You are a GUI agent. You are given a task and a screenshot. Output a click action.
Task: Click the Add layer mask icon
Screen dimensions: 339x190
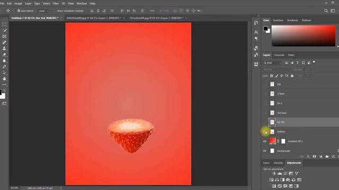(x=314, y=157)
